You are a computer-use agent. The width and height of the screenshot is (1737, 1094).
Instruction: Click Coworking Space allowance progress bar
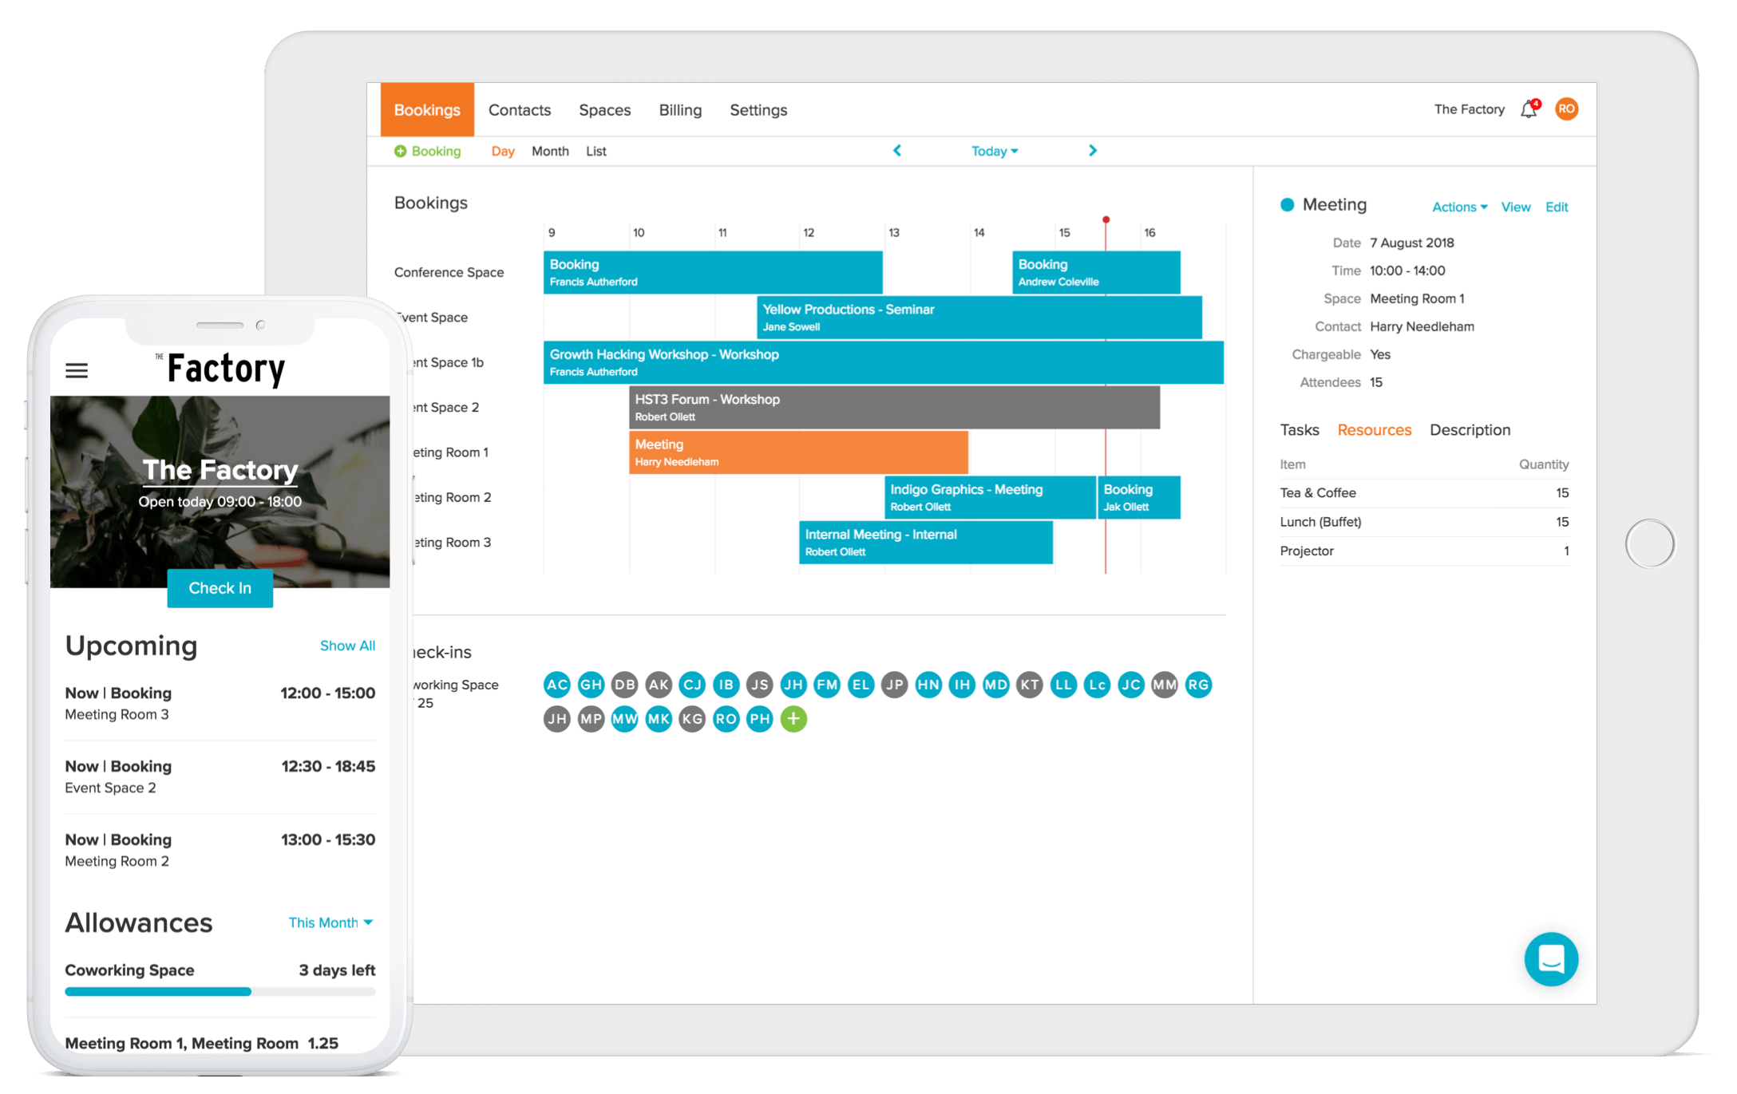click(x=220, y=992)
